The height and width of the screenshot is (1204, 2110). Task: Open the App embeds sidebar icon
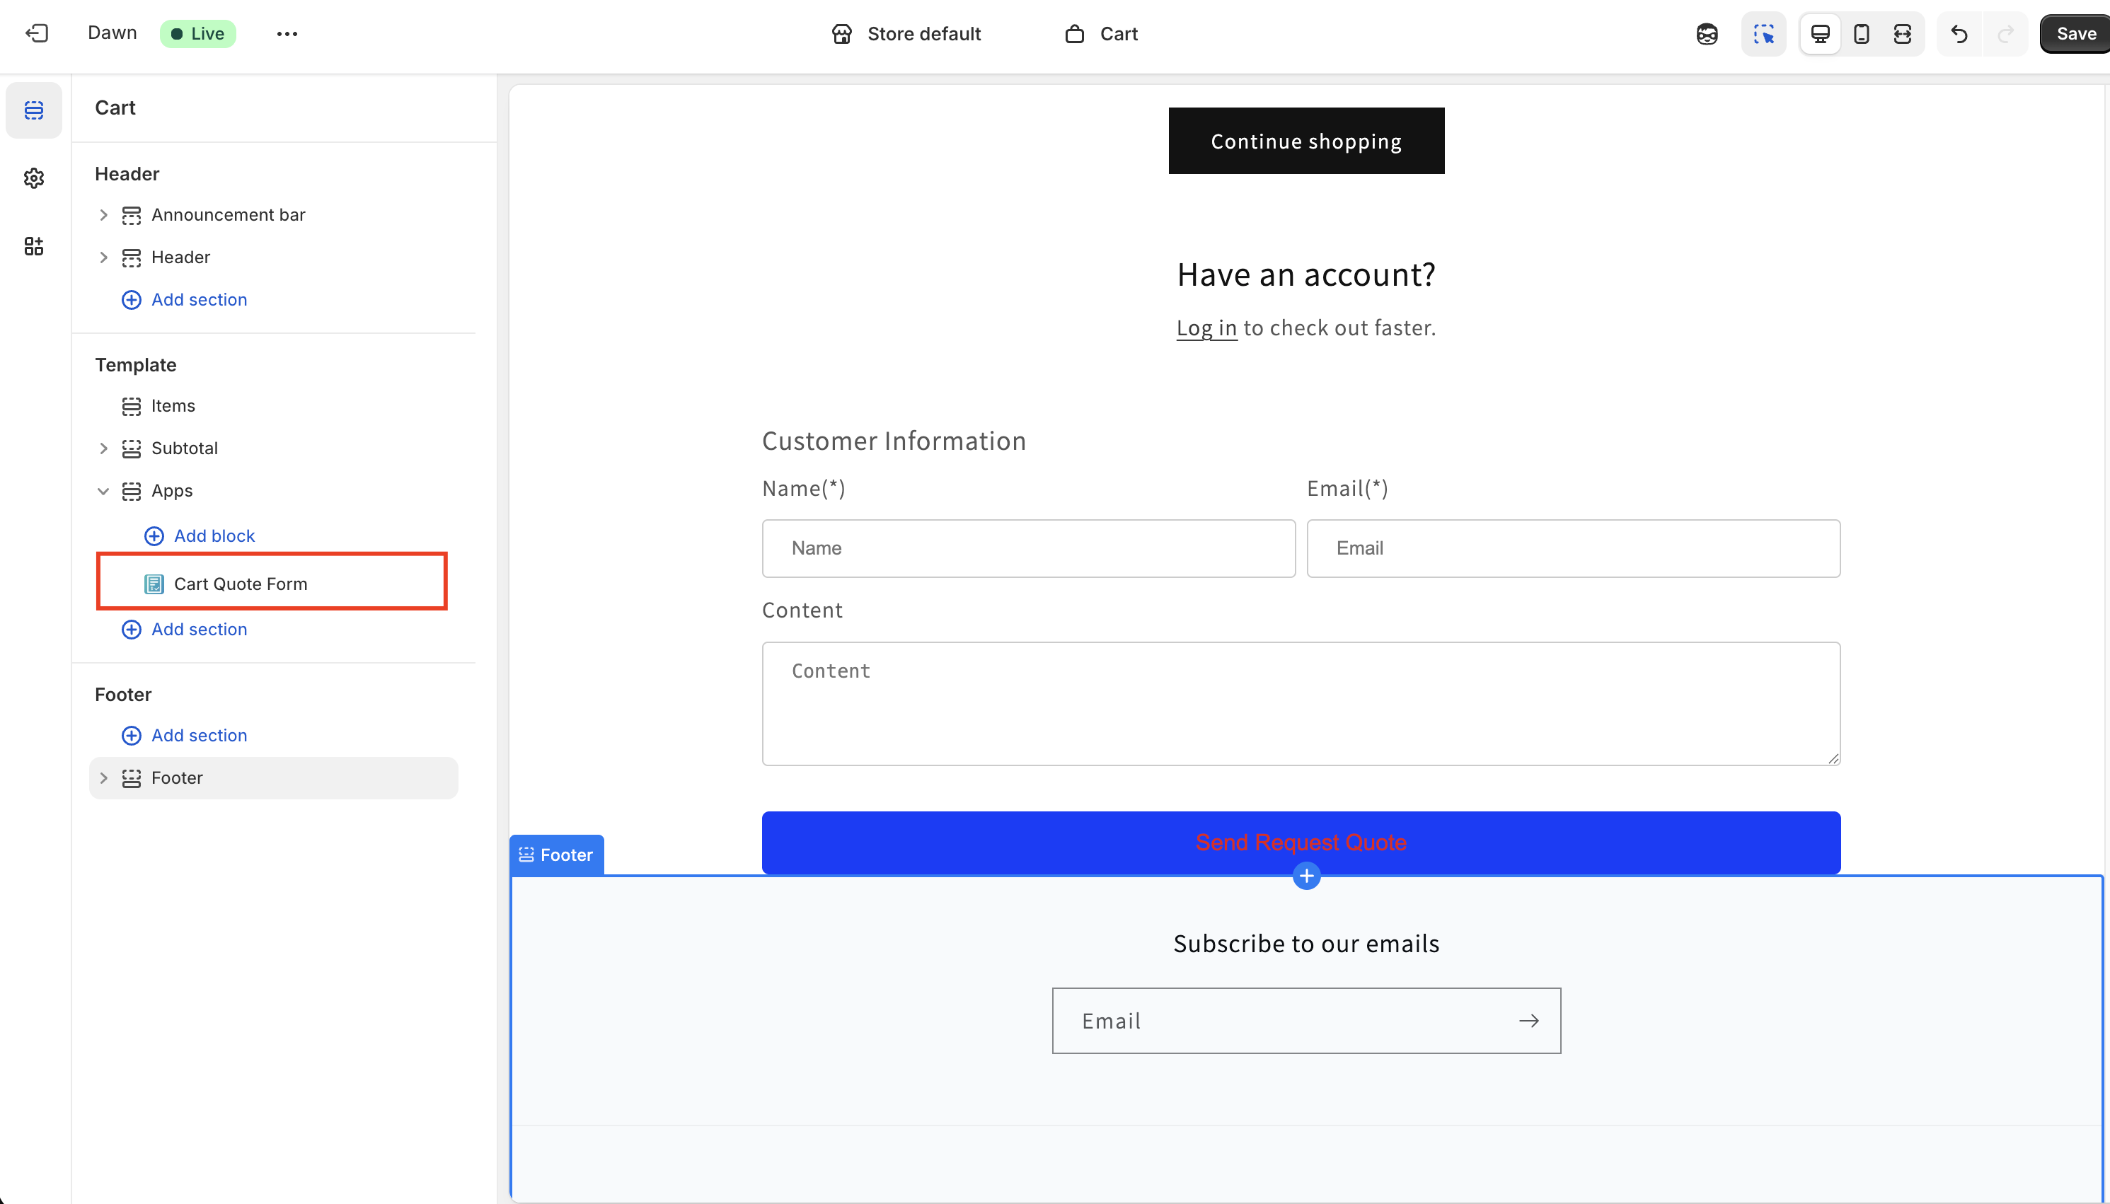[34, 245]
